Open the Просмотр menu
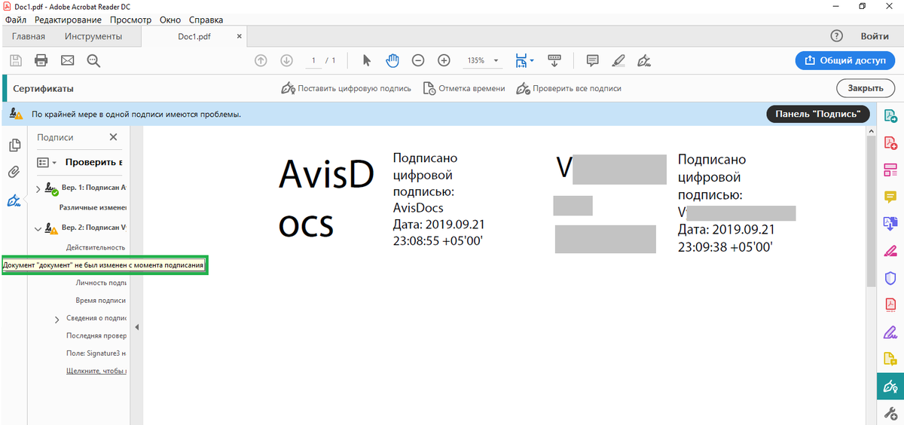Image resolution: width=904 pixels, height=425 pixels. click(x=130, y=20)
